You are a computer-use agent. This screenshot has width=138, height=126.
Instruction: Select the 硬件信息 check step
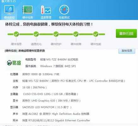click(16, 34)
